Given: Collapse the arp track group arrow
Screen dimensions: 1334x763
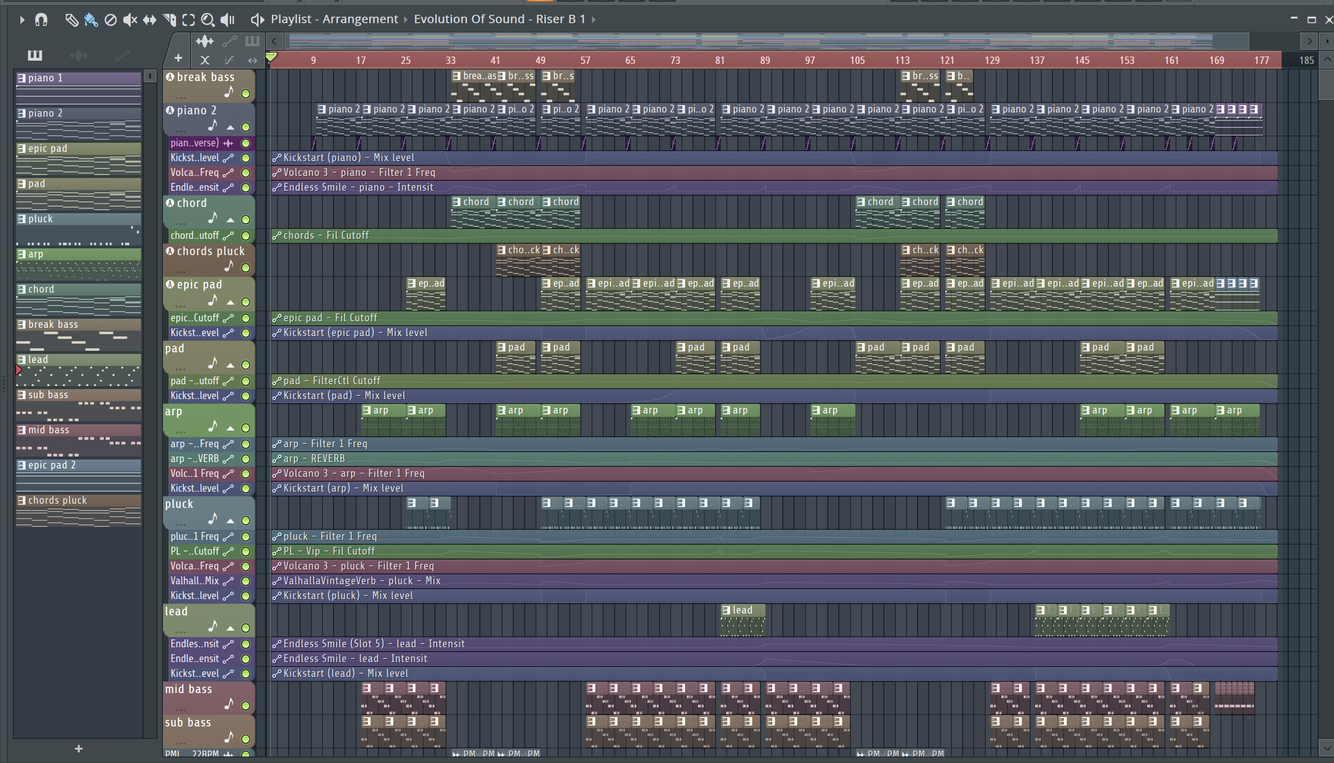Looking at the screenshot, I should tap(230, 428).
